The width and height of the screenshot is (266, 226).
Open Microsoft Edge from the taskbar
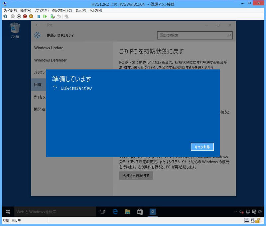click(115, 212)
